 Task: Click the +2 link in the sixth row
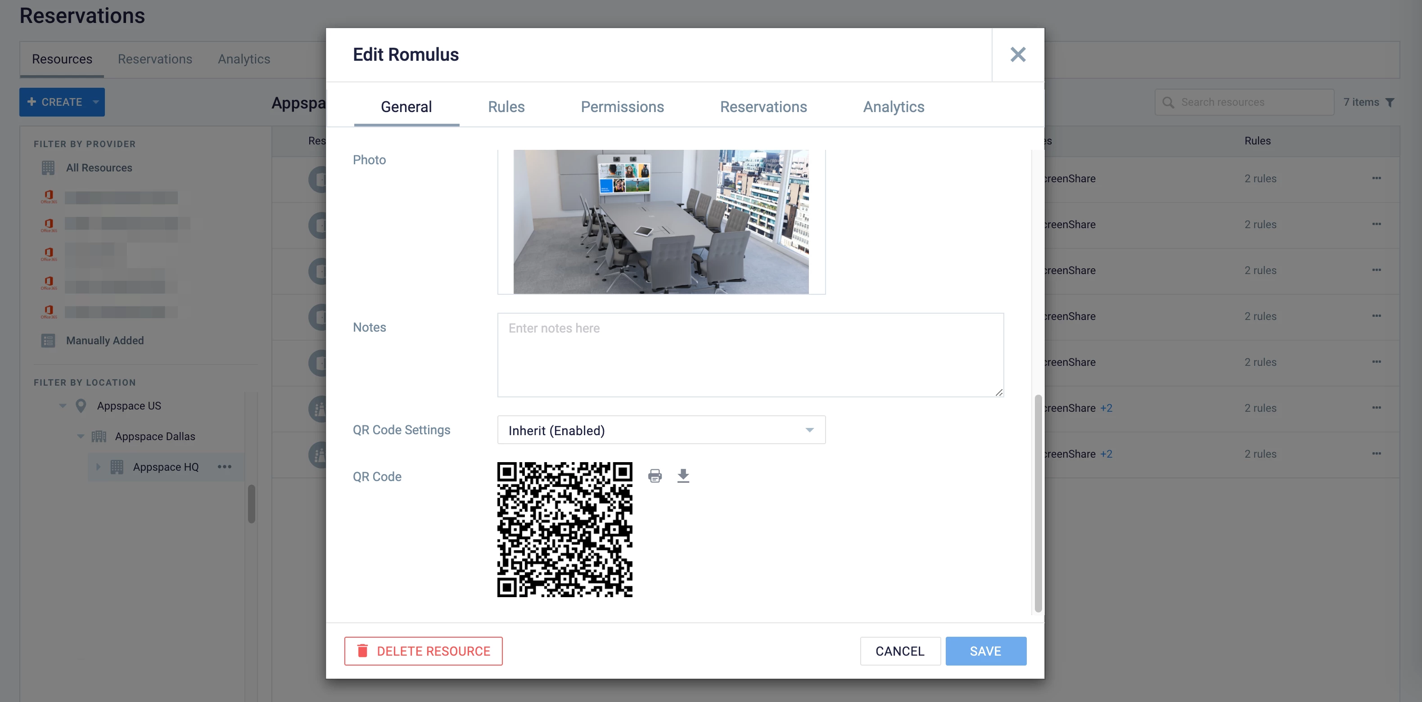click(x=1106, y=408)
